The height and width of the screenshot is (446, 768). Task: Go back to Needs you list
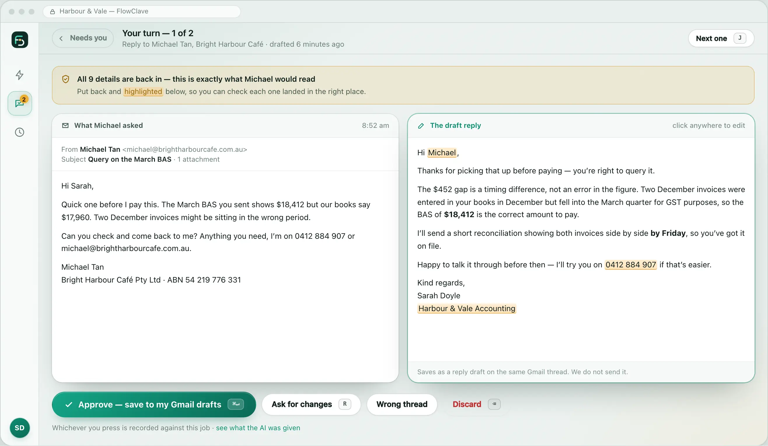83,38
